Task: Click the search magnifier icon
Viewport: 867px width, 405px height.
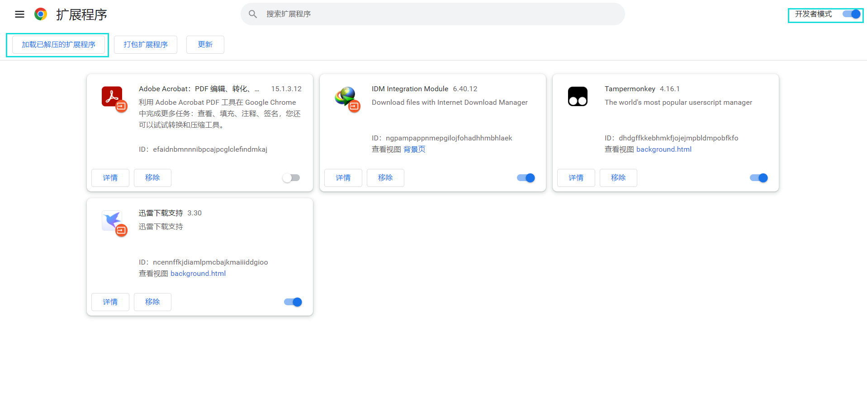Action: click(253, 14)
